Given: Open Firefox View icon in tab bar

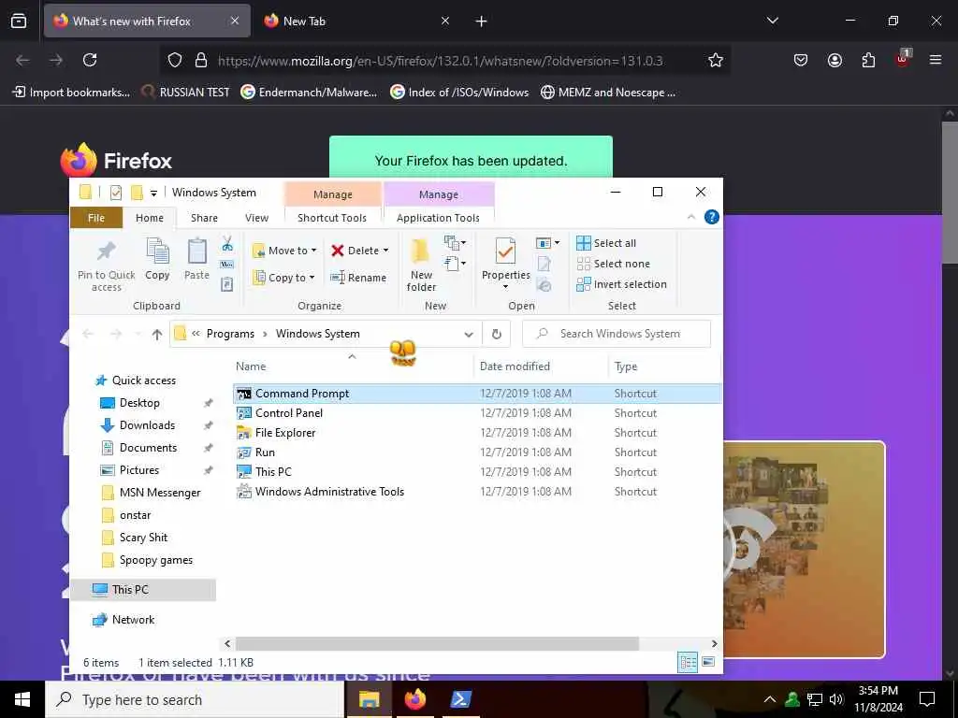Looking at the screenshot, I should pos(19,22).
